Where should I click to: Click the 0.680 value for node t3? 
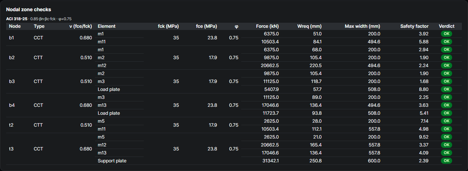pyautogui.click(x=86, y=149)
